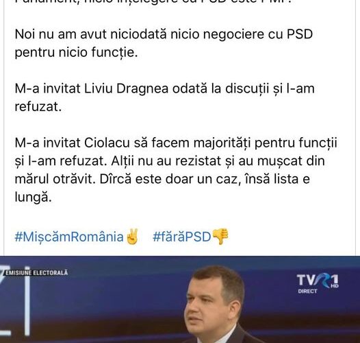Click the victory hand emoji
The image size is (360, 343).
(132, 237)
